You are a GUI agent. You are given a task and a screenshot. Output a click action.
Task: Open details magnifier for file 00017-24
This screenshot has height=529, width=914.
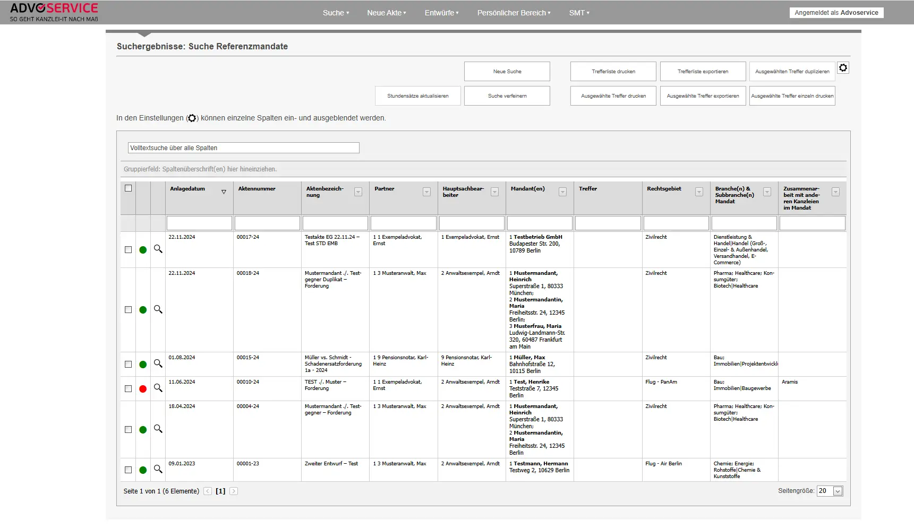click(158, 249)
